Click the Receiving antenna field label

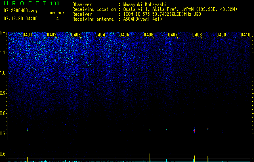point(93,19)
